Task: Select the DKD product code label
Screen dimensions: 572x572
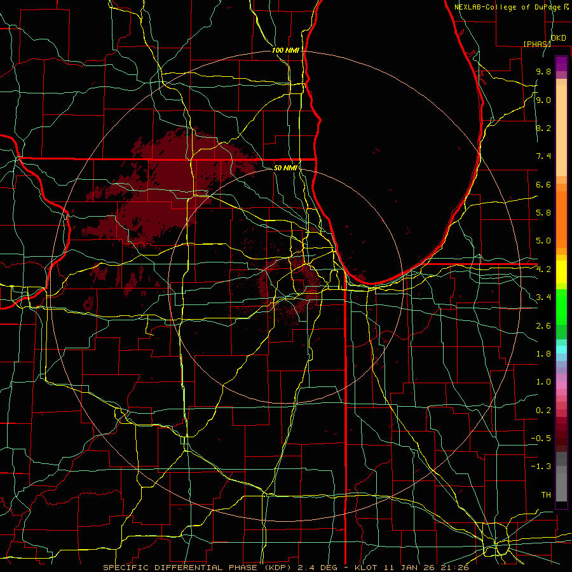Action: (x=558, y=37)
